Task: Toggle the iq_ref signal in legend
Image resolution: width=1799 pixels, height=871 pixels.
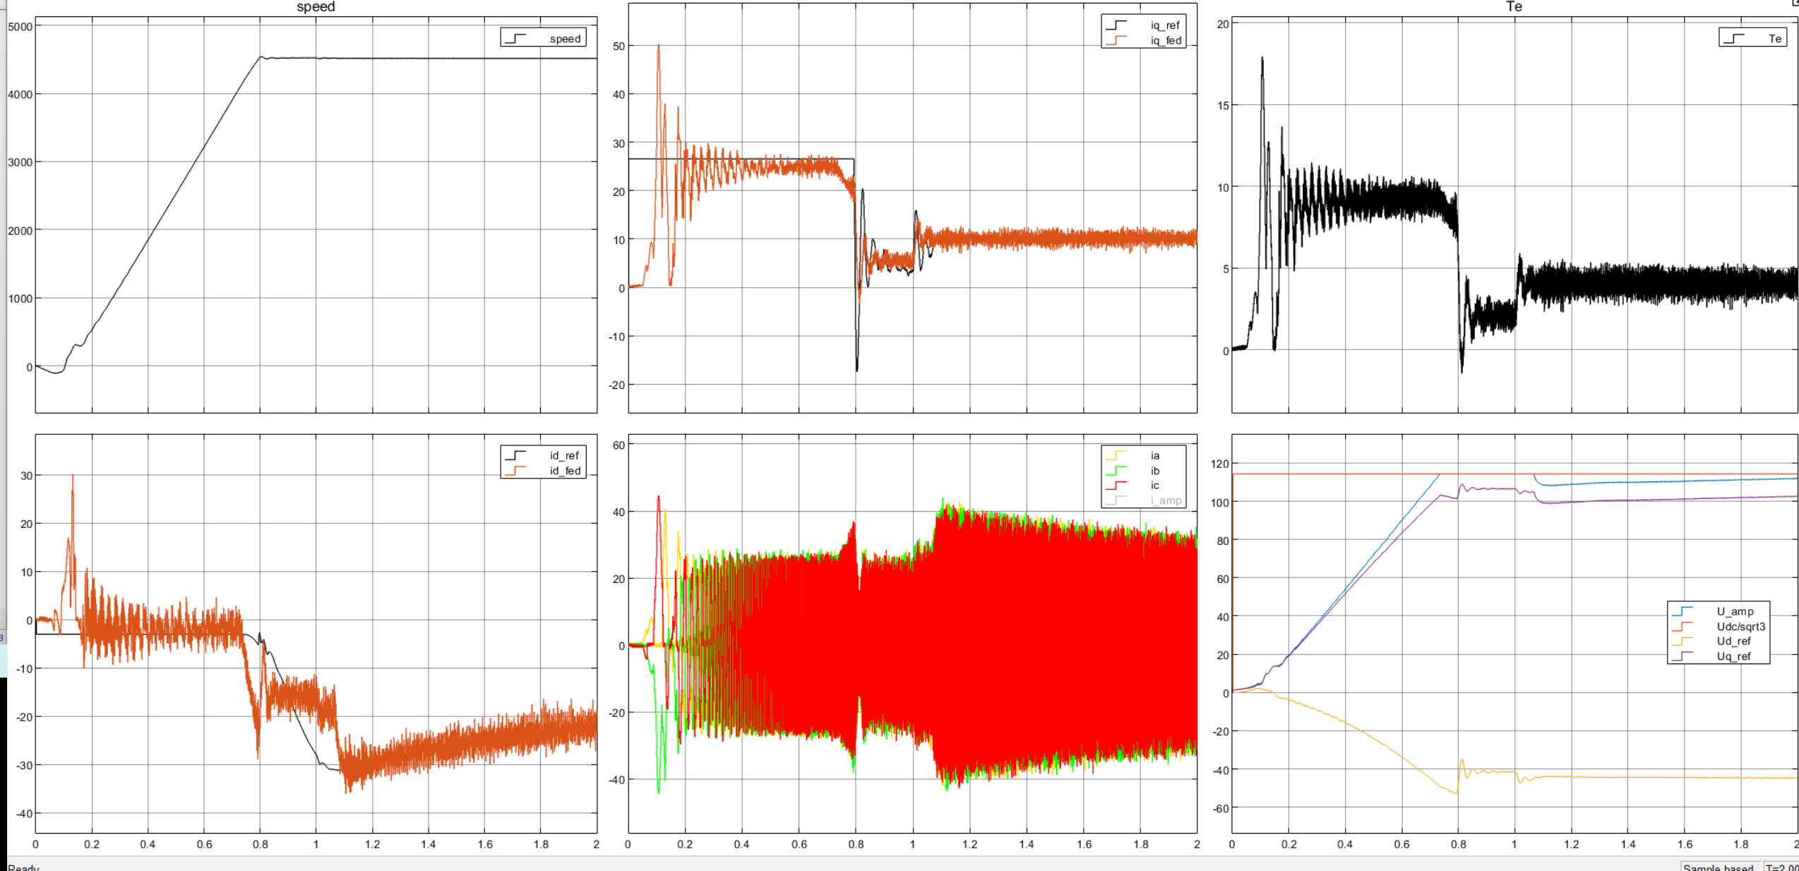Action: (x=1164, y=25)
